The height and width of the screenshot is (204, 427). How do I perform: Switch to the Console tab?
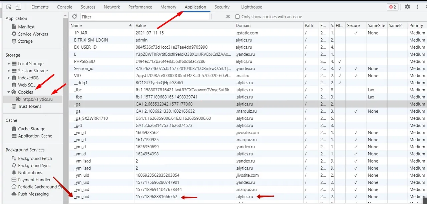click(65, 7)
